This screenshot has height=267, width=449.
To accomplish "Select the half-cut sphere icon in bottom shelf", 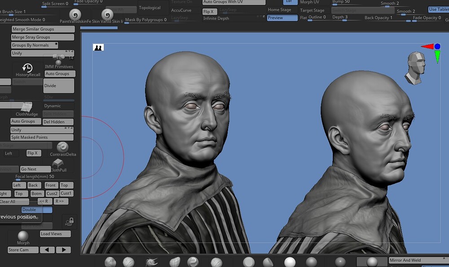I will tap(268, 262).
